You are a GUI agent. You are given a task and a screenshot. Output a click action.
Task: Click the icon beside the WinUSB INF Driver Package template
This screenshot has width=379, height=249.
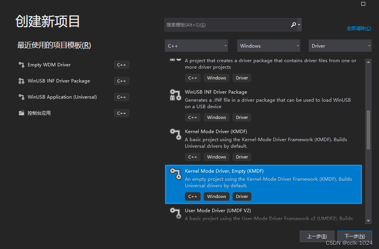[x=176, y=95]
